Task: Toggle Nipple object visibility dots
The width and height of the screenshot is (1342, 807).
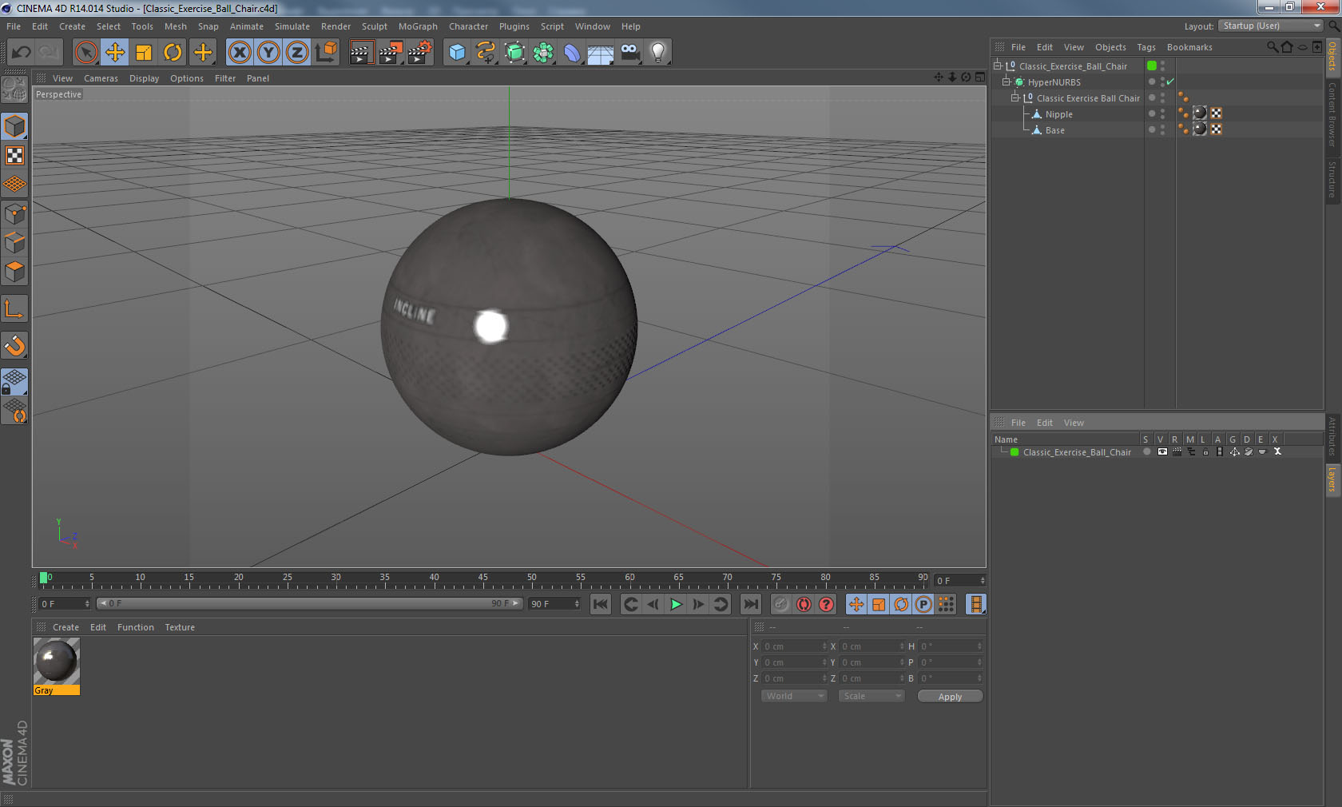Action: (x=1162, y=114)
